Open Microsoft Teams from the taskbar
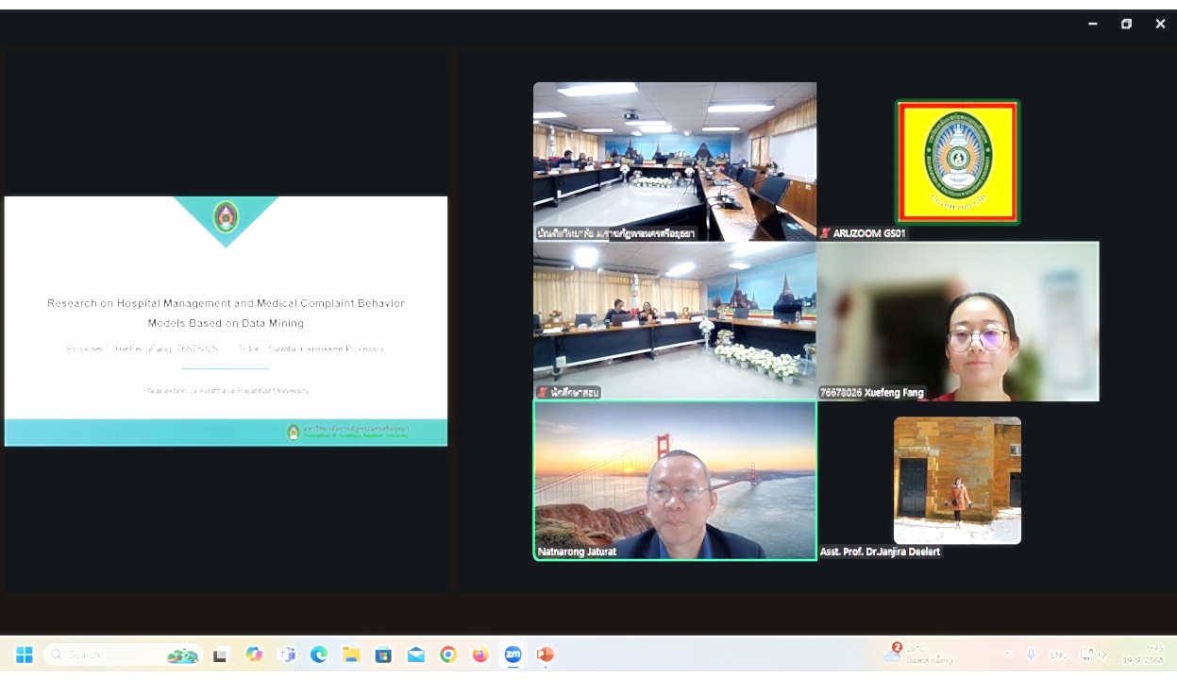 click(x=287, y=654)
